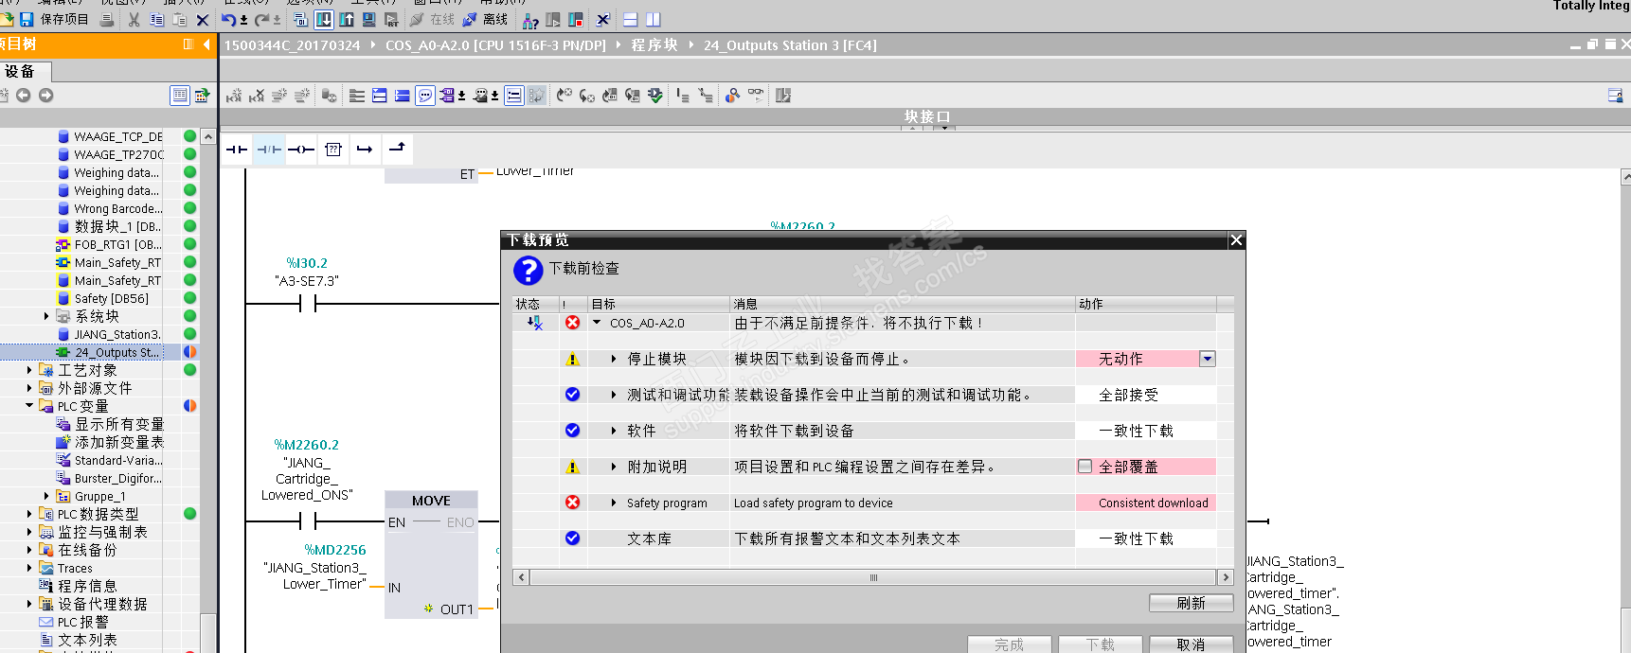Click the Open branch icon
1631x653 pixels.
coord(365,150)
